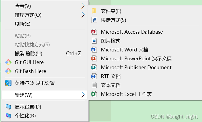The width and height of the screenshot is (202, 122).
Task: Create a Microsoft Publisher Document
Action: (x=145, y=67)
